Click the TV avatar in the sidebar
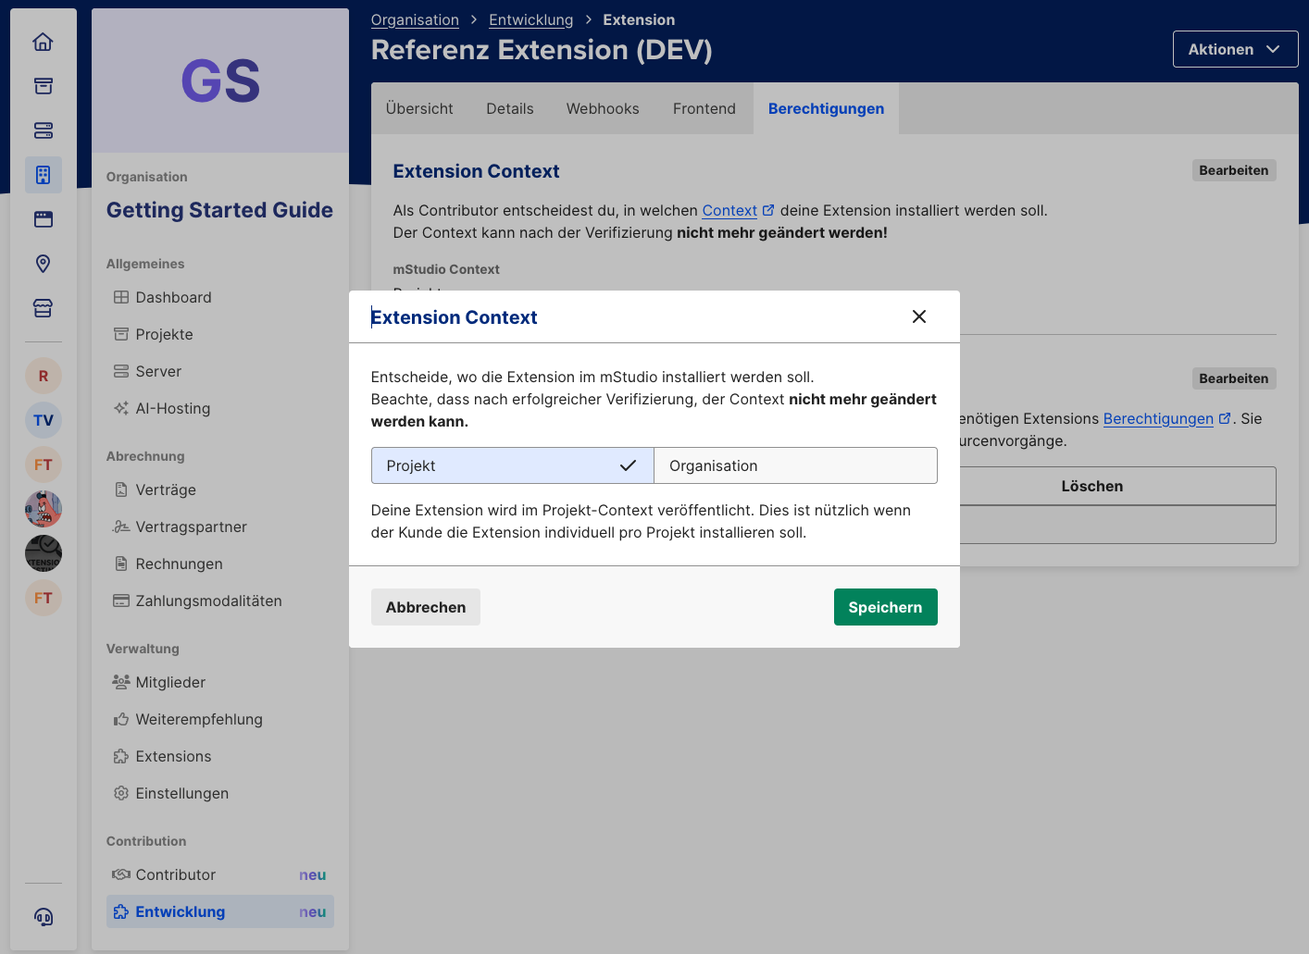Screen dimensions: 1309x954 (44, 420)
